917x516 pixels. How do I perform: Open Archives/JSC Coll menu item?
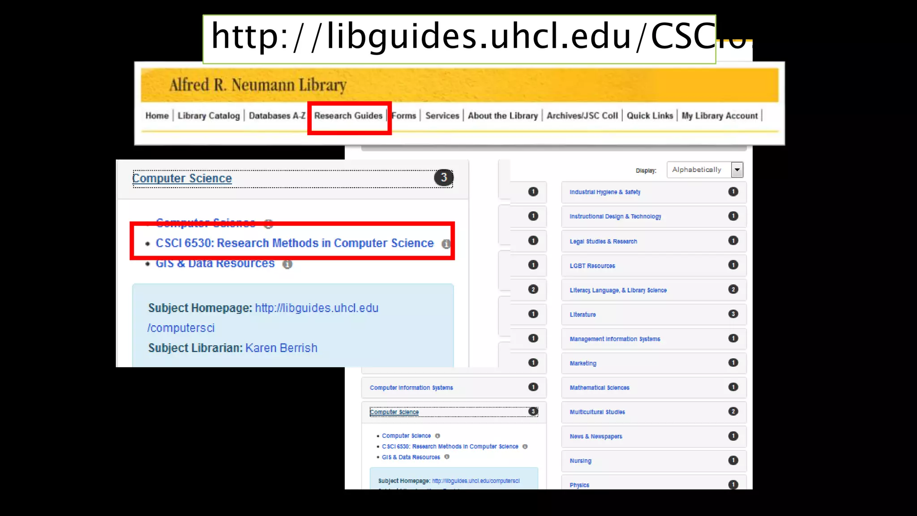tap(582, 116)
